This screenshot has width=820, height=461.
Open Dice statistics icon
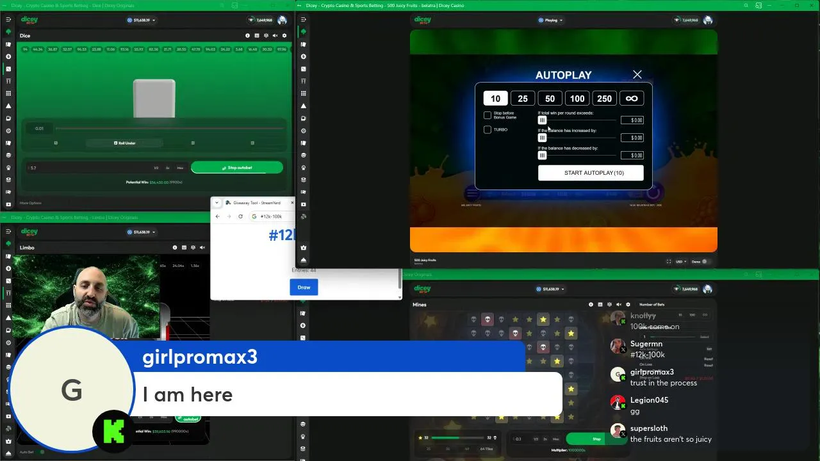tap(257, 36)
